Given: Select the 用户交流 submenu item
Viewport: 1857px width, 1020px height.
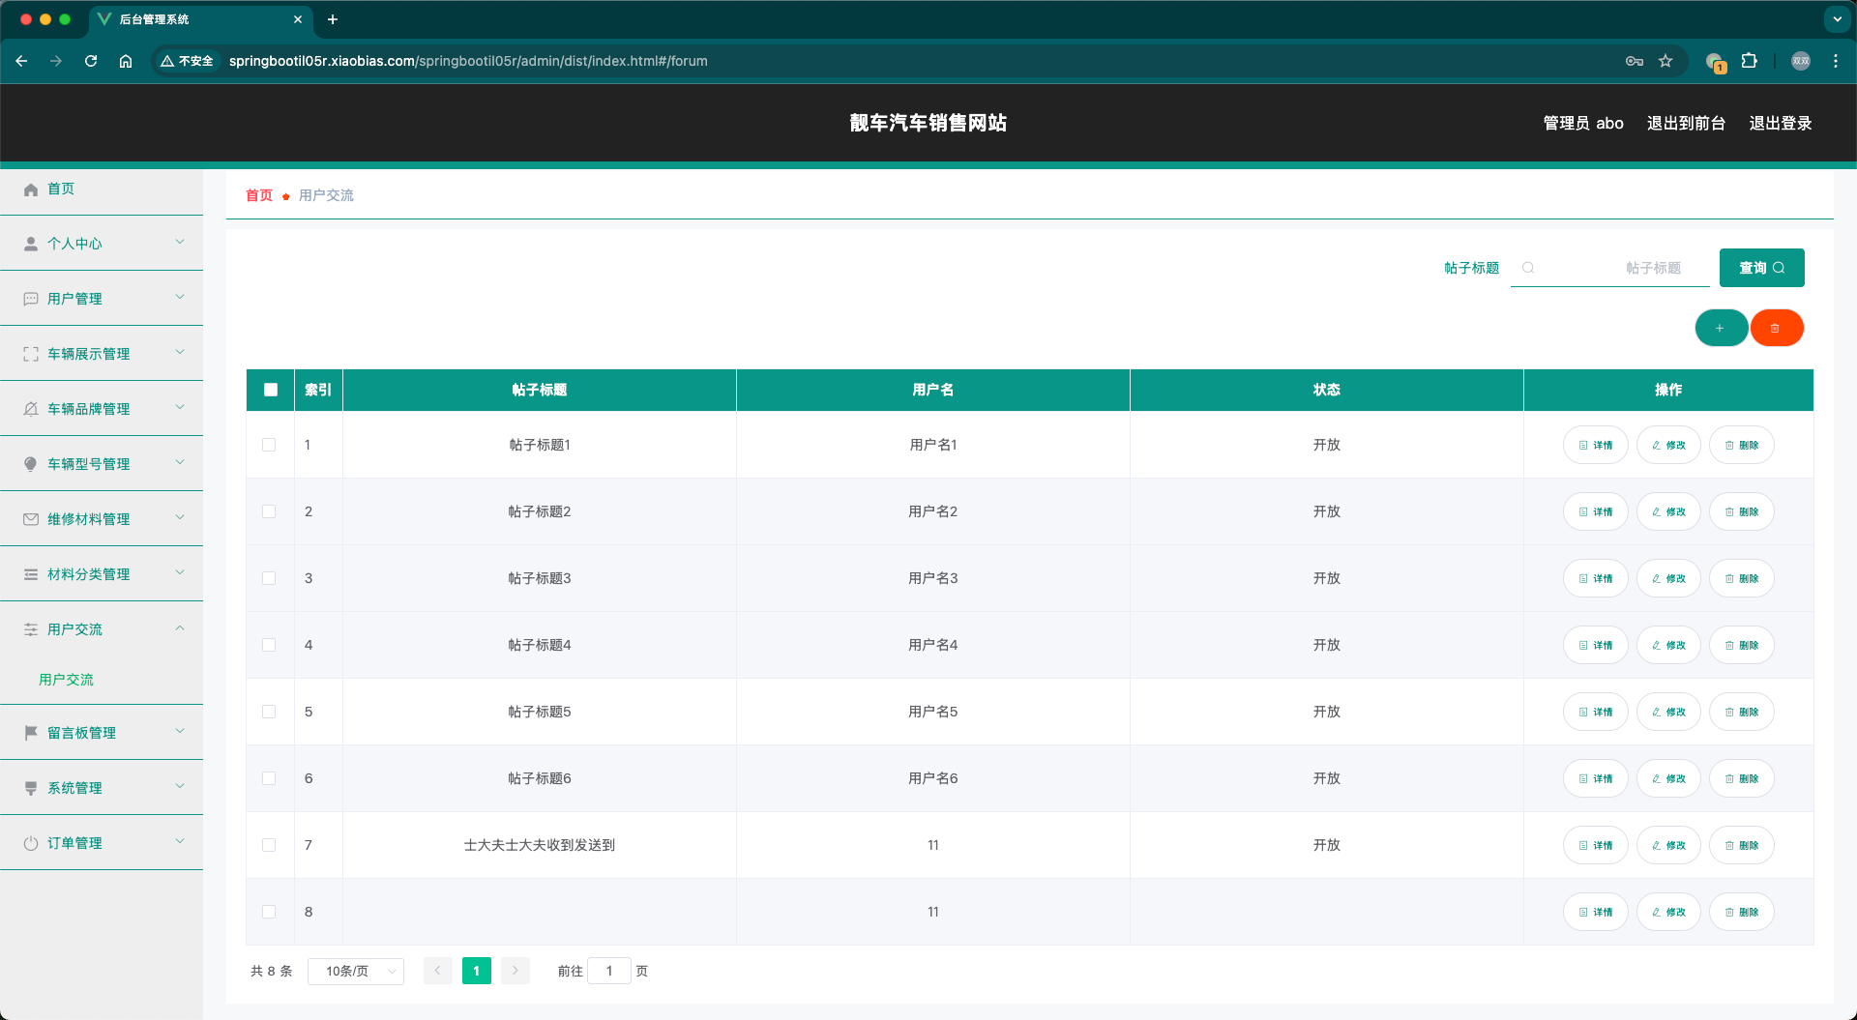Looking at the screenshot, I should click(66, 680).
